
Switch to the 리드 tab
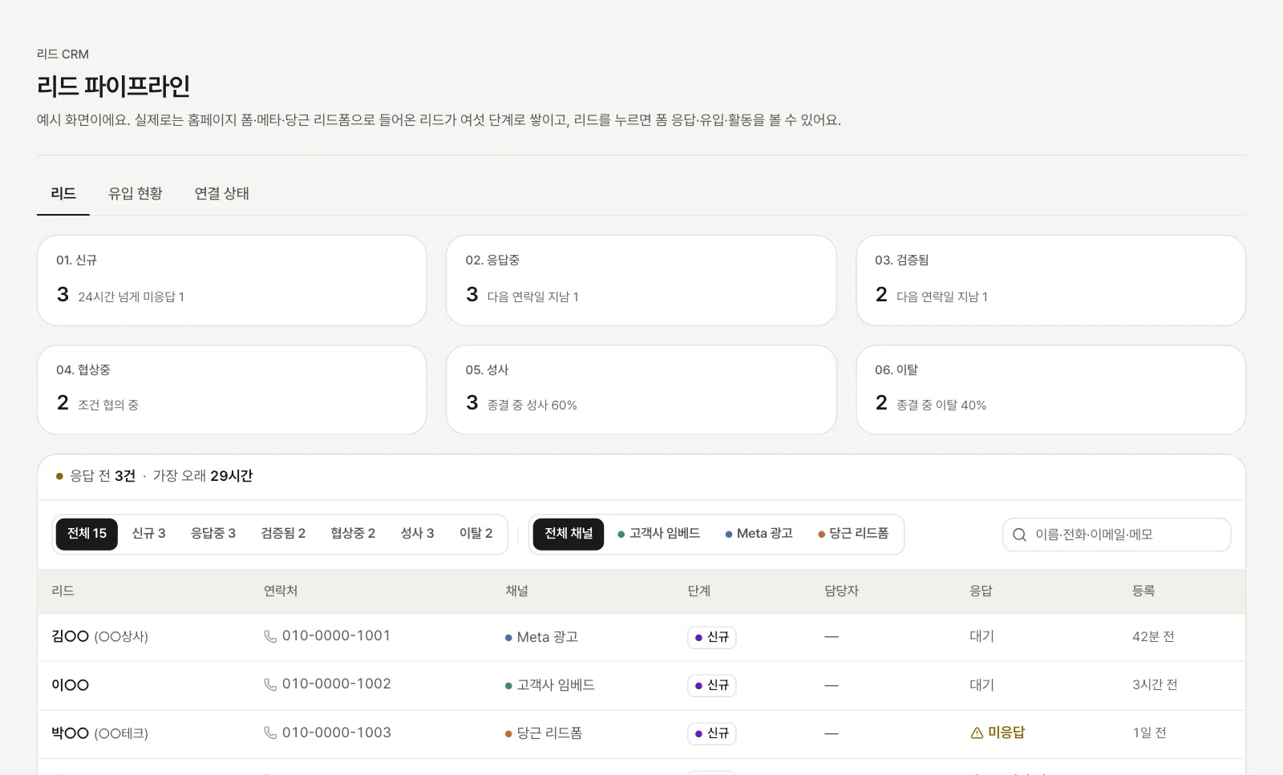(63, 194)
